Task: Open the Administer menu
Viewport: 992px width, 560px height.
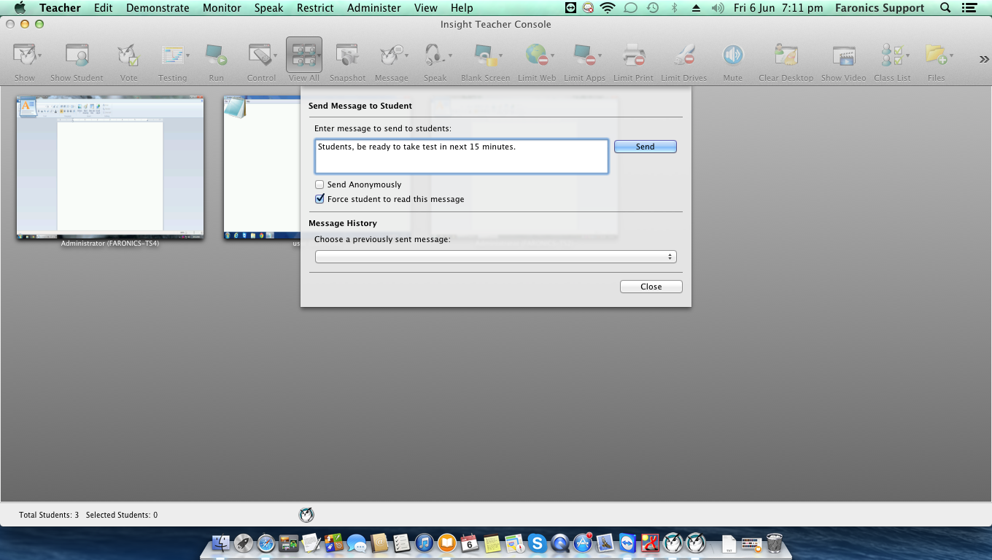Action: point(373,8)
